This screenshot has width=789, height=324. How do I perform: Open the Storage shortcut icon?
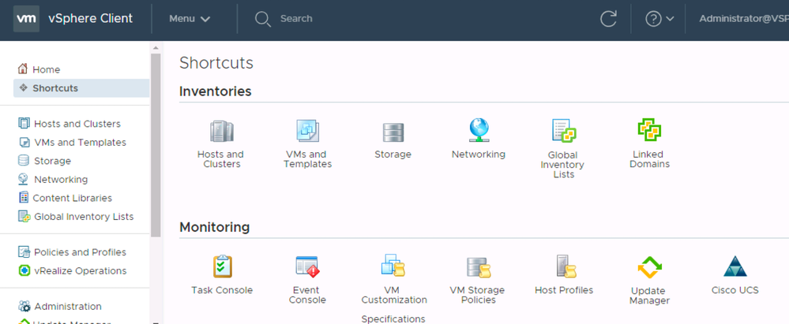pyautogui.click(x=393, y=132)
